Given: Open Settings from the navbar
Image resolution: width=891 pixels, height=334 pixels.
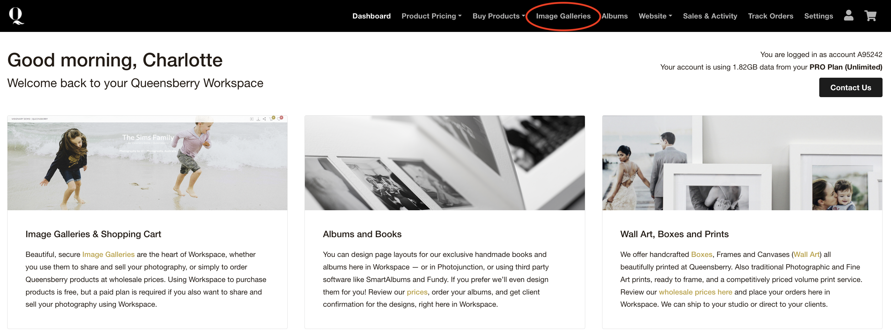Looking at the screenshot, I should [818, 16].
